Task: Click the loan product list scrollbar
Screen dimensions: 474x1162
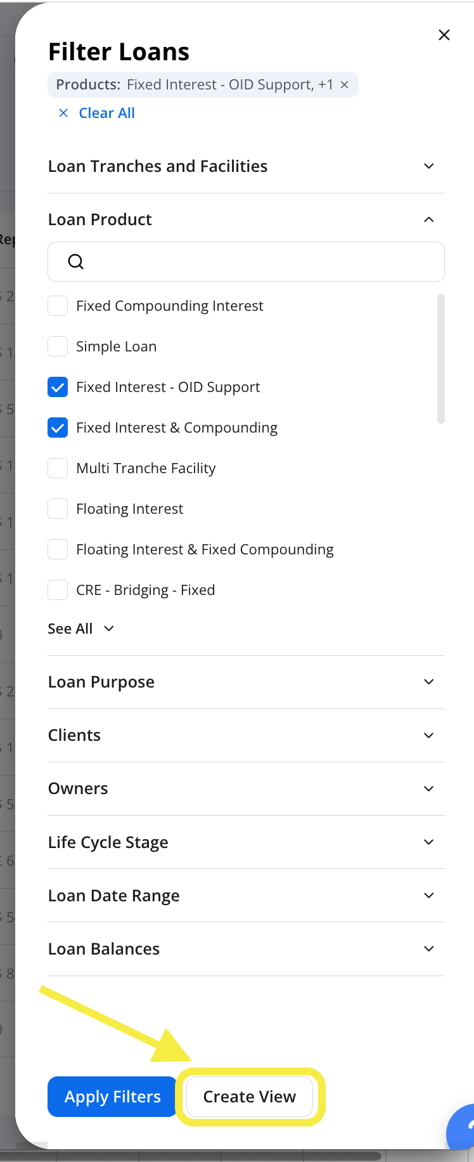Action: [441, 358]
